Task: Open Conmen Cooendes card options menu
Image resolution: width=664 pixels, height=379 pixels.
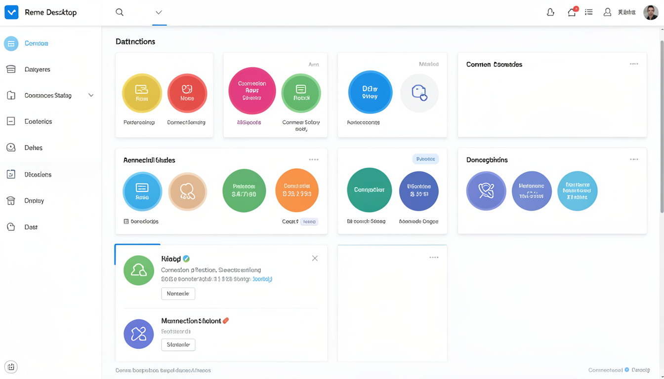Action: pos(634,64)
